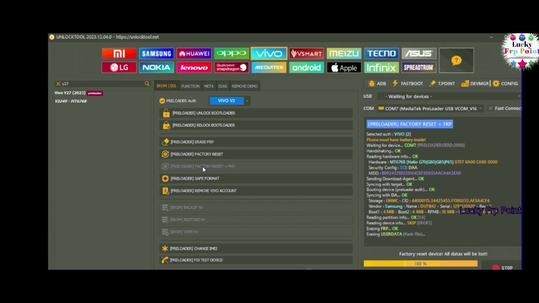The image size is (539, 303).
Task: Click Preloader Erase FRP button
Action: point(192,142)
